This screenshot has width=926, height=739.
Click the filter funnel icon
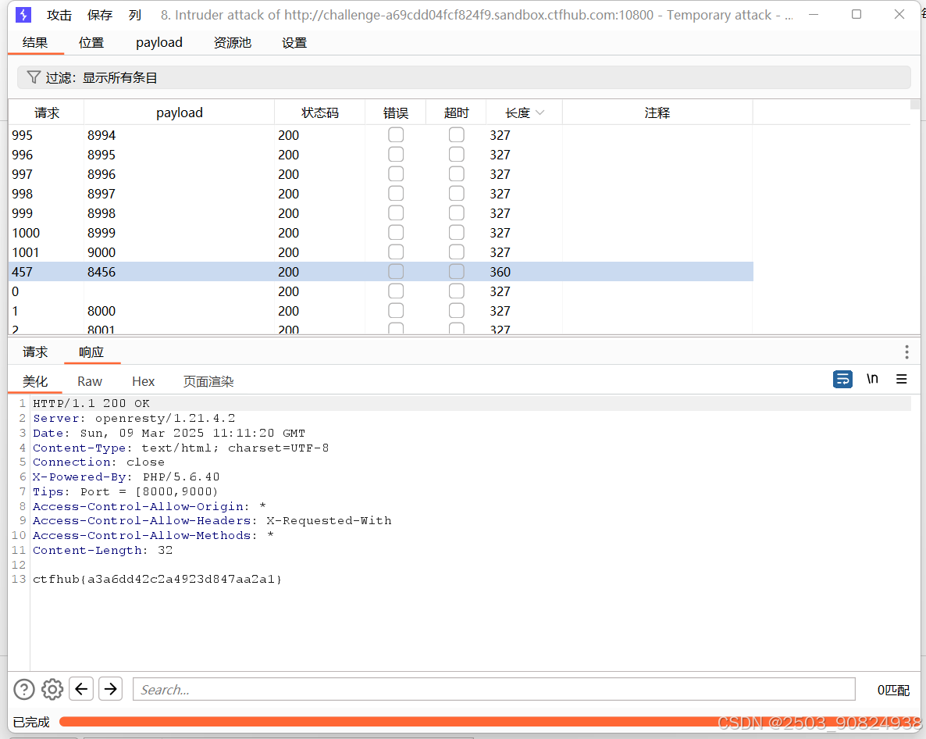tap(32, 77)
